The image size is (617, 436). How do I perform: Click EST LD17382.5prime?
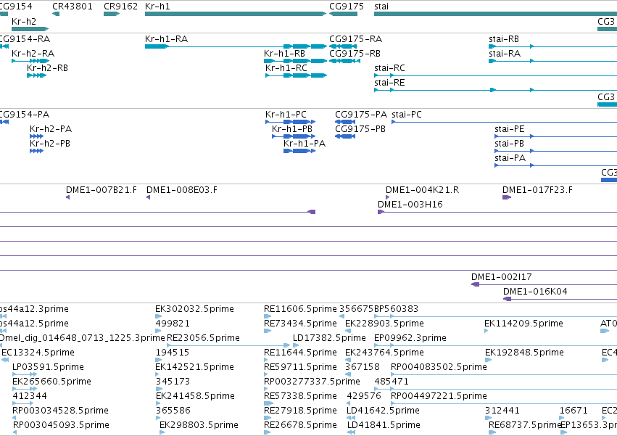tap(296, 345)
